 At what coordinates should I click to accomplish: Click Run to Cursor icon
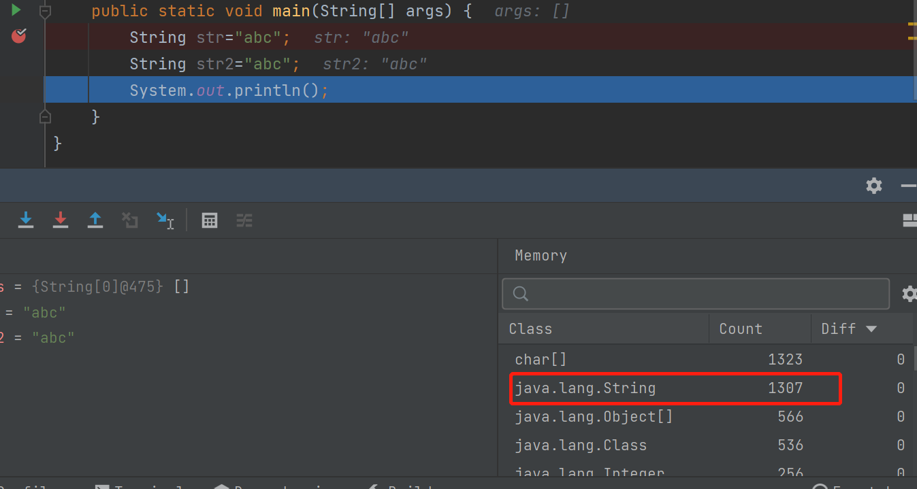(x=165, y=220)
